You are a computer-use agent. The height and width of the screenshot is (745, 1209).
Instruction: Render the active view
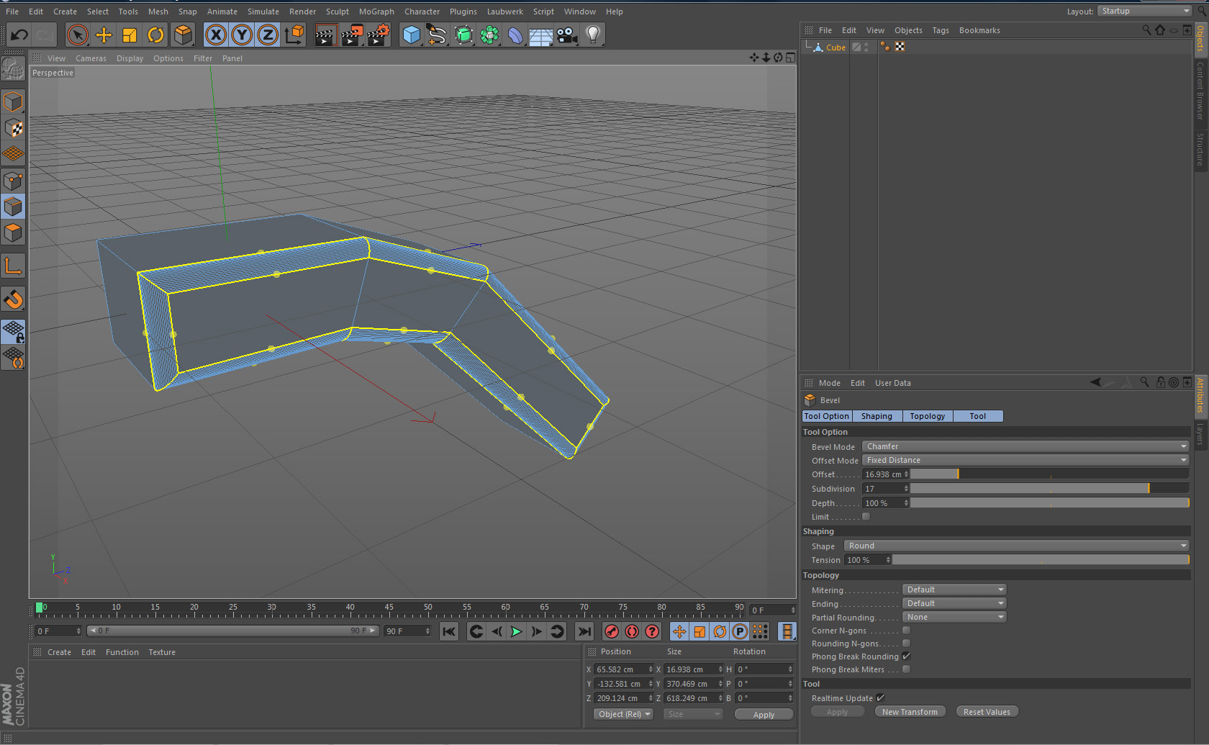click(x=326, y=35)
